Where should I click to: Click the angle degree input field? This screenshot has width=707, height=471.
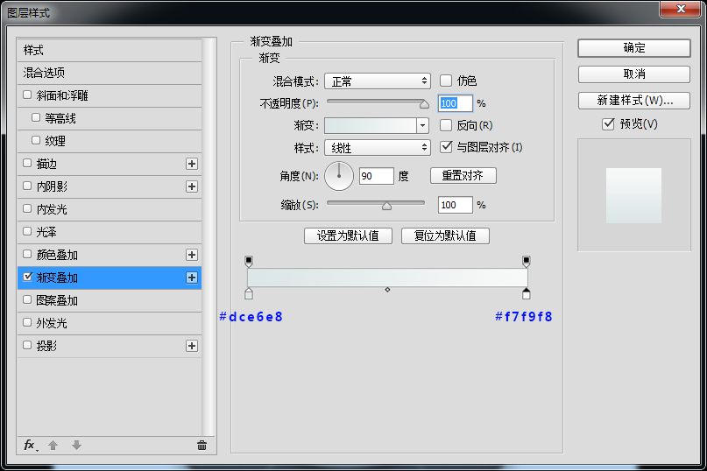[376, 176]
